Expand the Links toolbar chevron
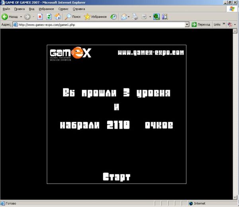239x207 pixels. click(x=224, y=24)
